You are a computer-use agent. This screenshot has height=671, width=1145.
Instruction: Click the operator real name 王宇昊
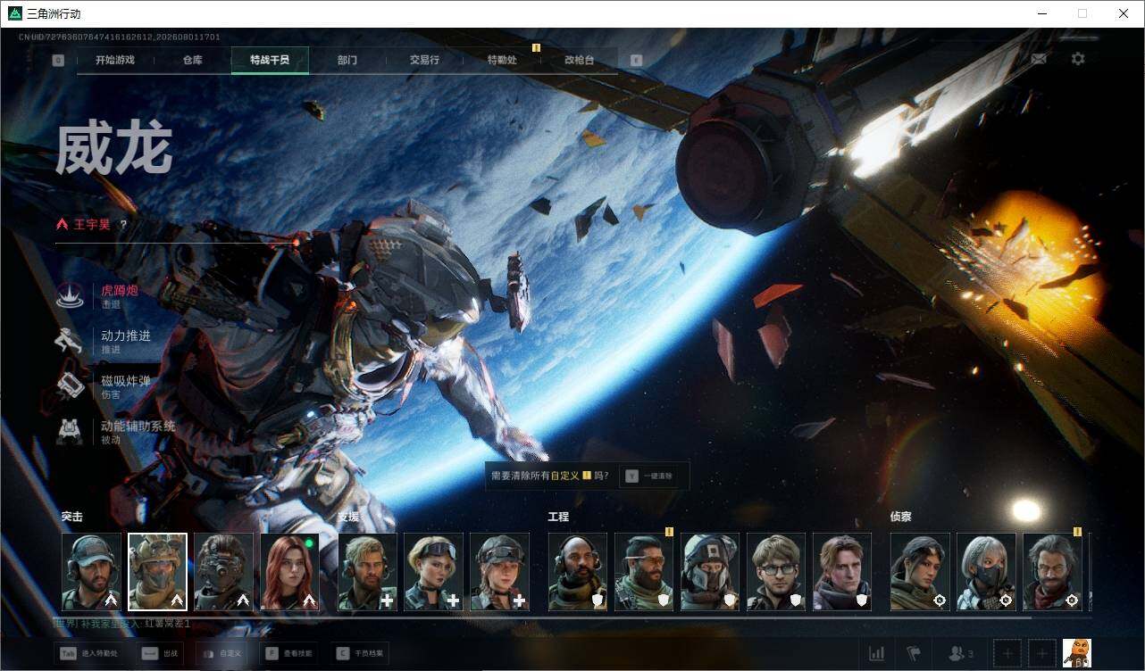coord(93,224)
